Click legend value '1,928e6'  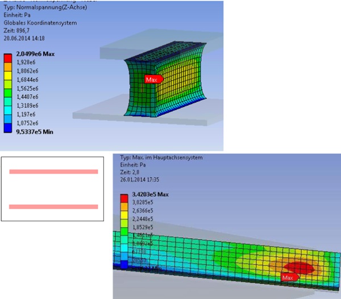coord(26,62)
